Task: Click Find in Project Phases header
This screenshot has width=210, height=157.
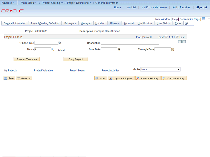Action: [139, 37]
